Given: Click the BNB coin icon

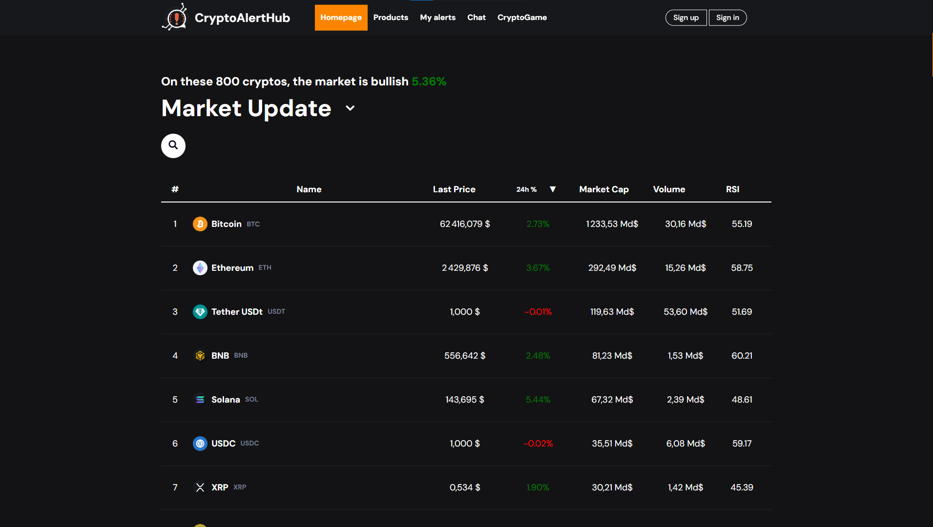Looking at the screenshot, I should pos(200,356).
